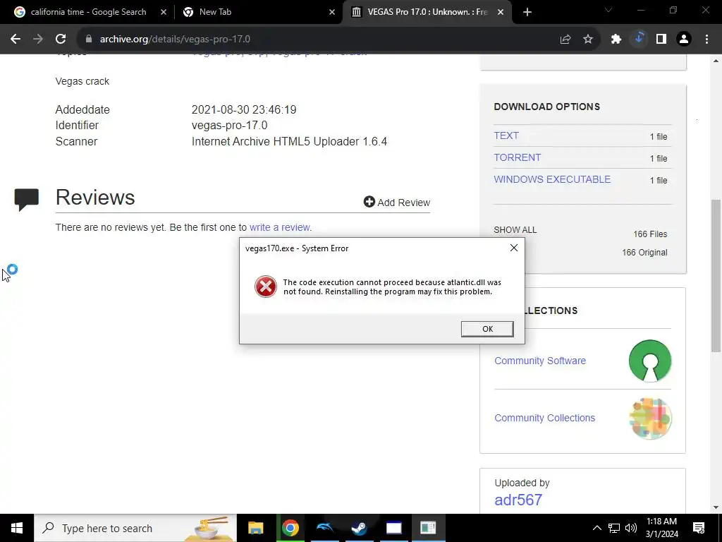
Task: Click the page vertical scrollbar thumb
Action: pyautogui.click(x=716, y=276)
